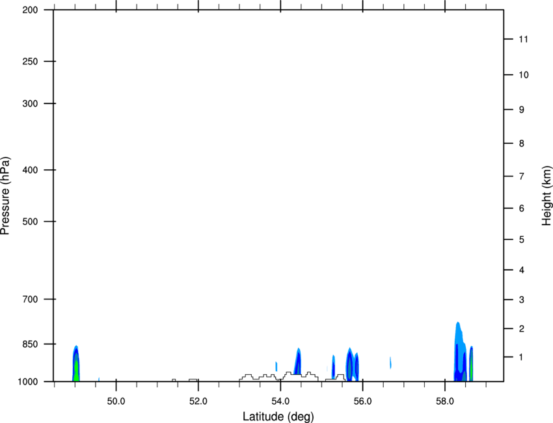Click the 8 km height label
The width and height of the screenshot is (553, 423).
522,144
